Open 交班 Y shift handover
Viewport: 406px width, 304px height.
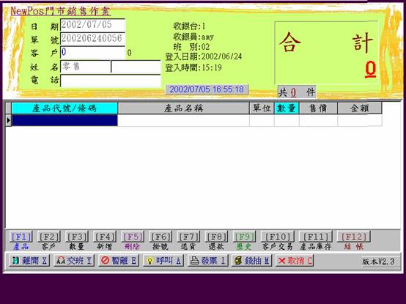click(x=74, y=261)
